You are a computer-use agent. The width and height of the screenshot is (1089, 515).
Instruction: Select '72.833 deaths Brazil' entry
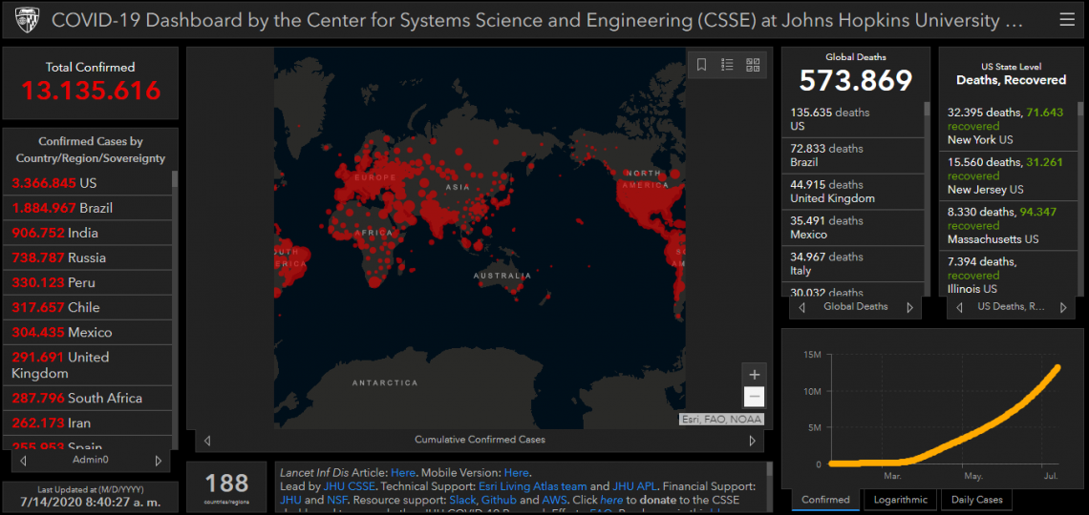[854, 155]
